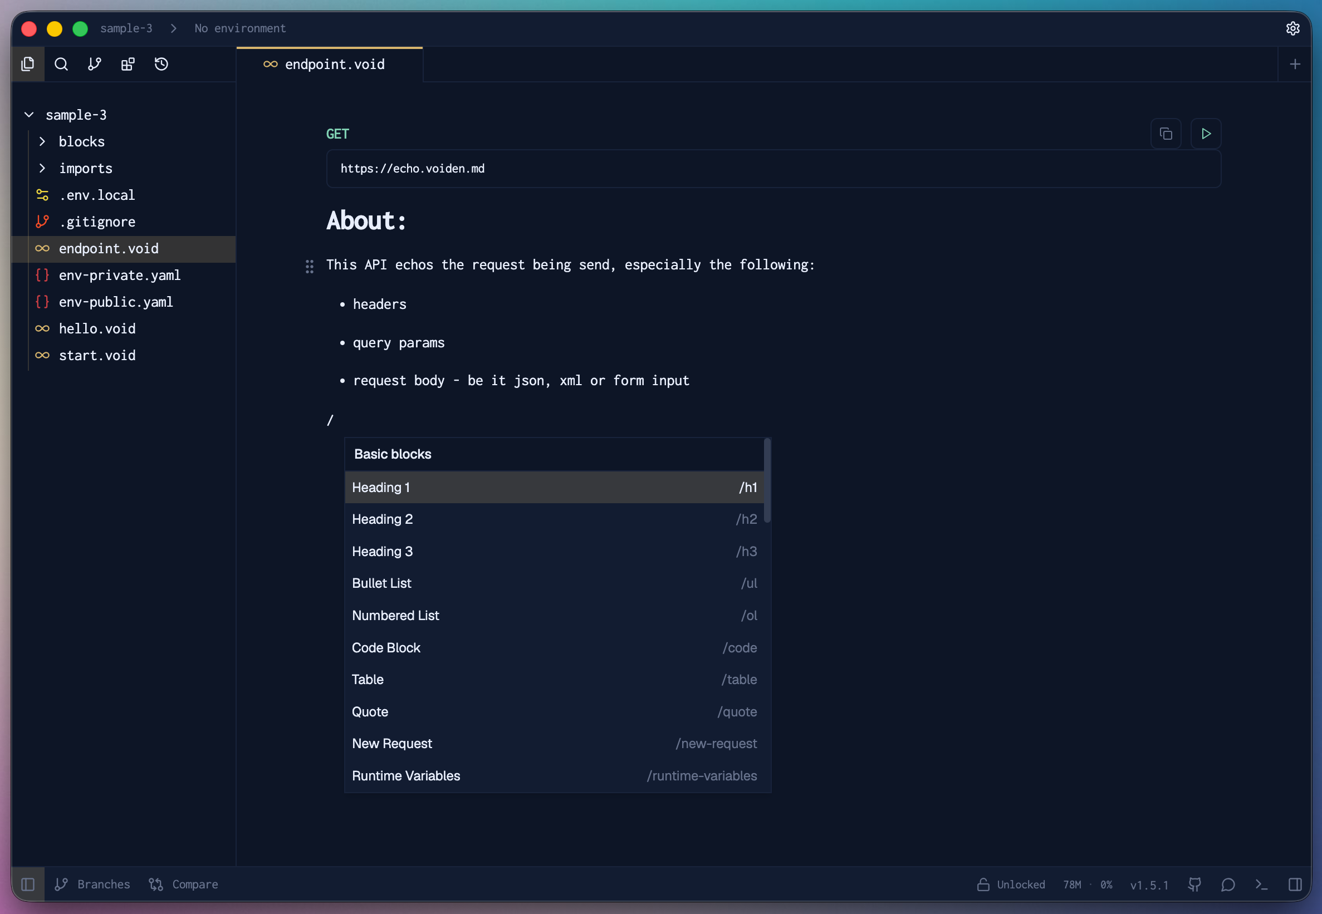Add a new tab with plus icon

1295,64
